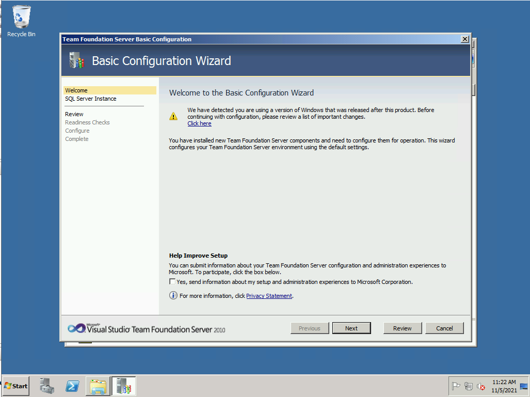The height and width of the screenshot is (397, 530).
Task: Click the muted volume tray icon
Action: (481, 386)
